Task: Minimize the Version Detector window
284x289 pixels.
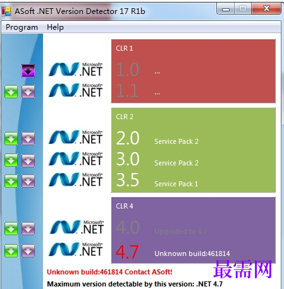Action: point(226,10)
